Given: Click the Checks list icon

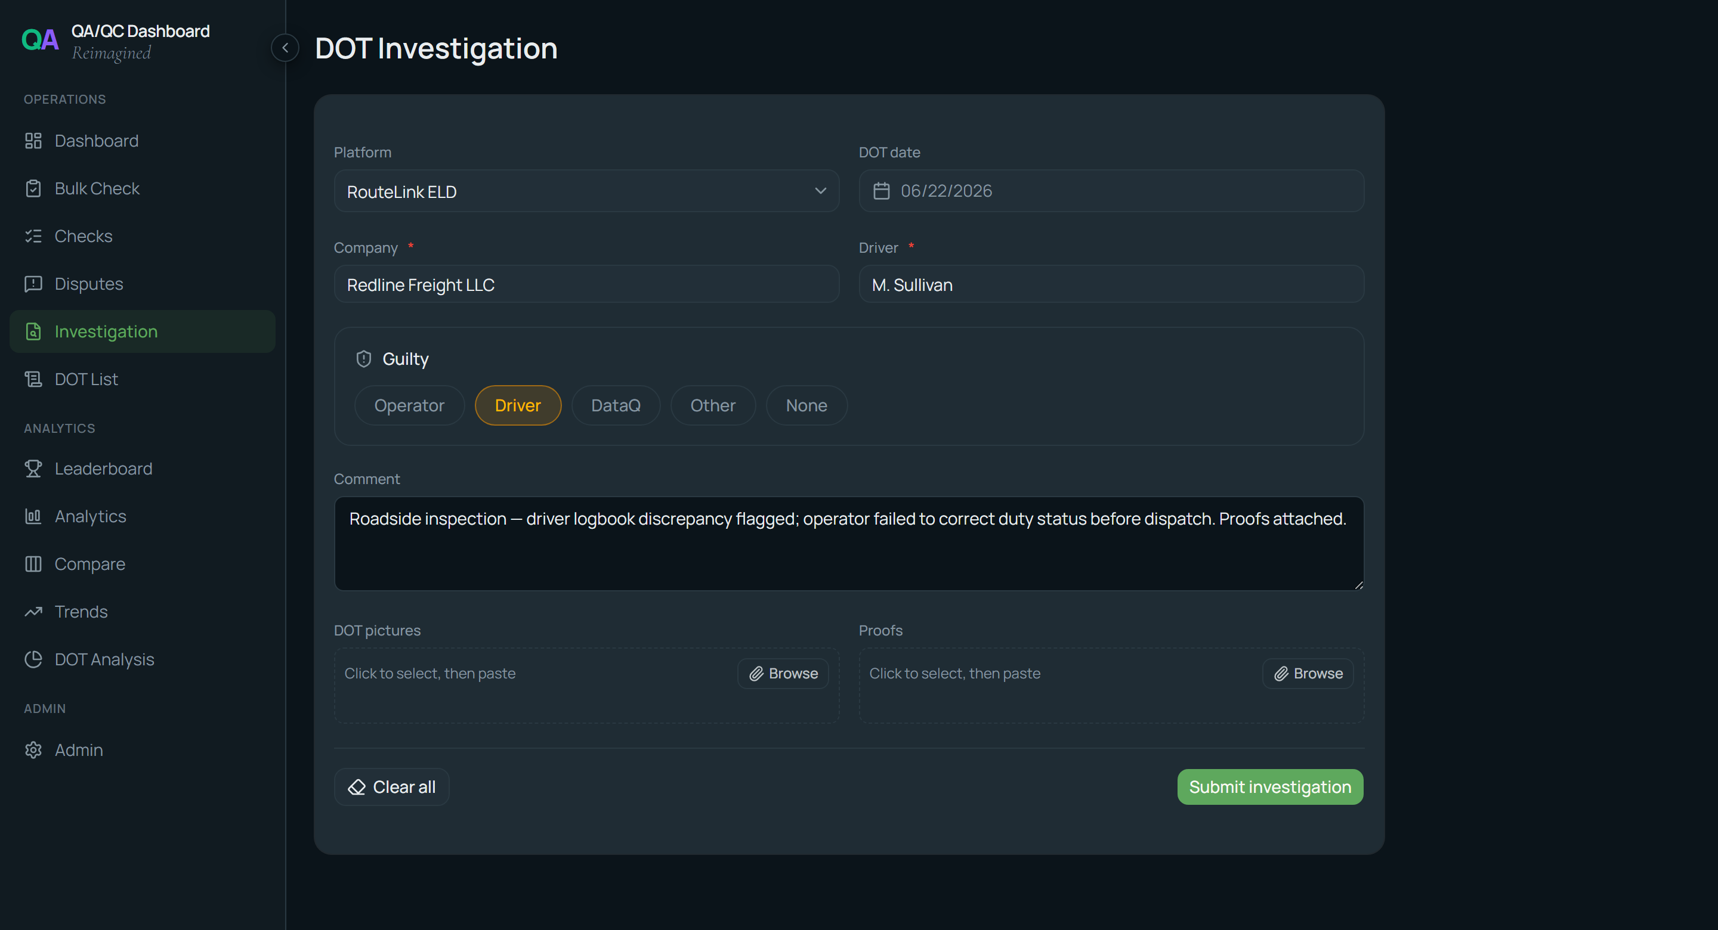Looking at the screenshot, I should pyautogui.click(x=33, y=236).
